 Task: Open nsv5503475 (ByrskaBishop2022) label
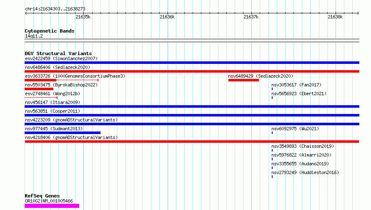(x=61, y=85)
